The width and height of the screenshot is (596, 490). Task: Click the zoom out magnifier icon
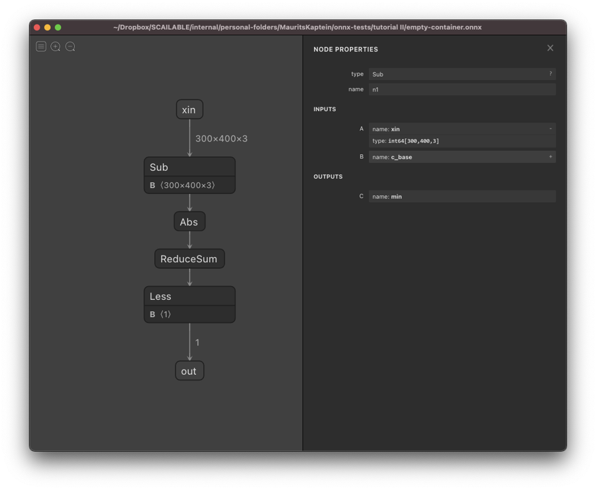[70, 46]
